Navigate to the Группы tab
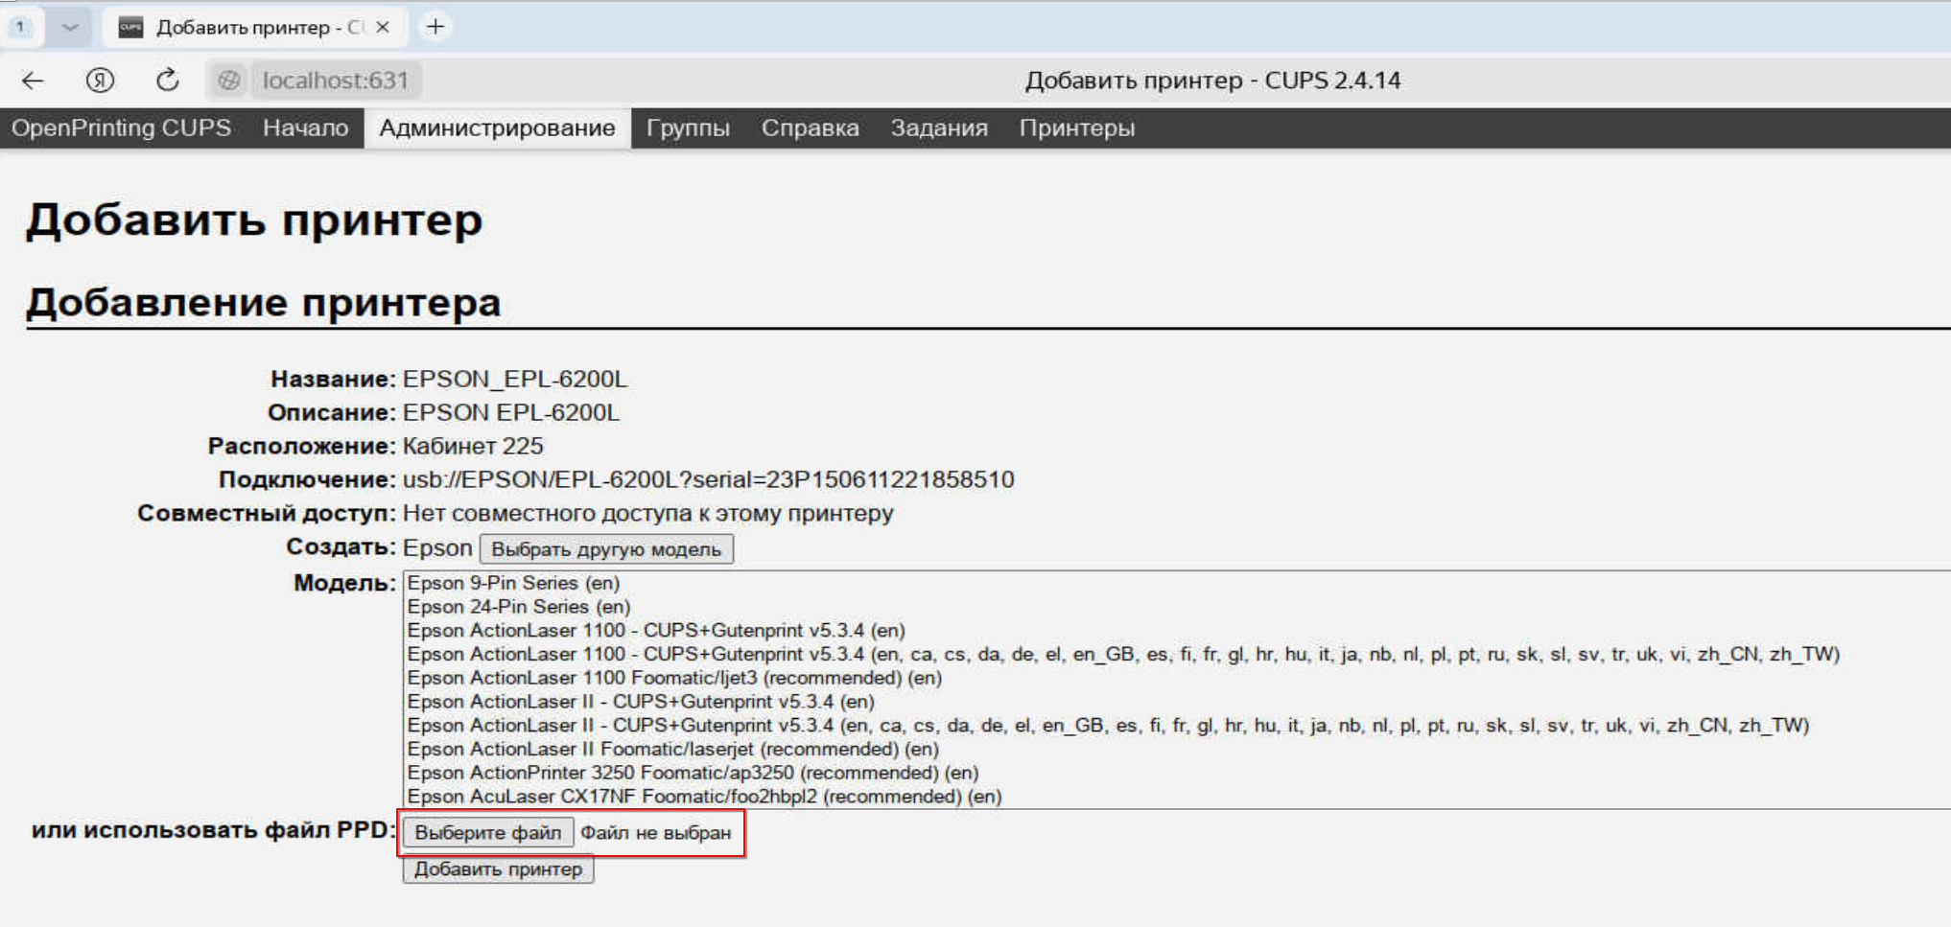Viewport: 1951px width, 927px height. click(x=687, y=128)
